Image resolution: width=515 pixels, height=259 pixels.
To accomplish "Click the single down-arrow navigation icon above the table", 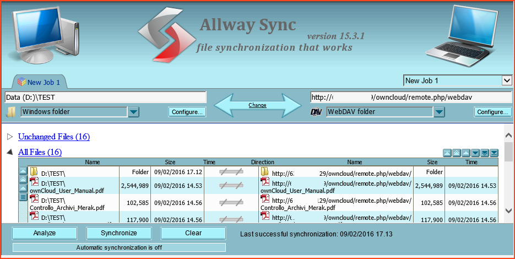I will coord(475,153).
